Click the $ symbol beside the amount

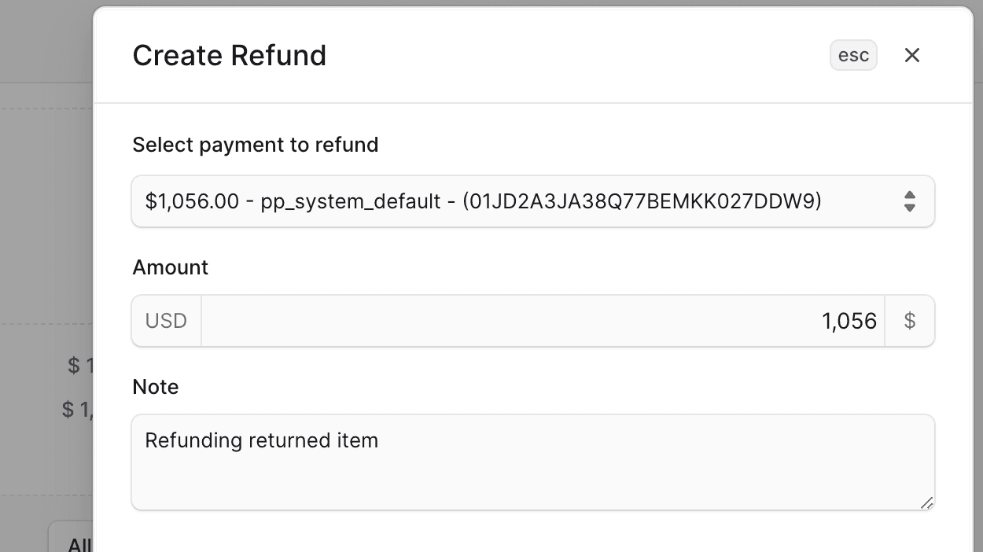click(910, 321)
